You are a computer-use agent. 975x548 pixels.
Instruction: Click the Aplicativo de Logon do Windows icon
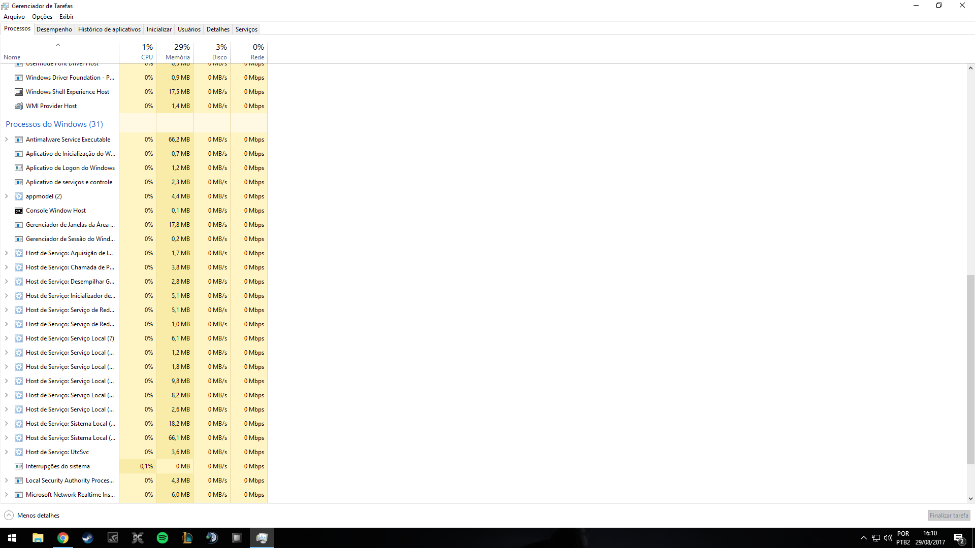(19, 168)
